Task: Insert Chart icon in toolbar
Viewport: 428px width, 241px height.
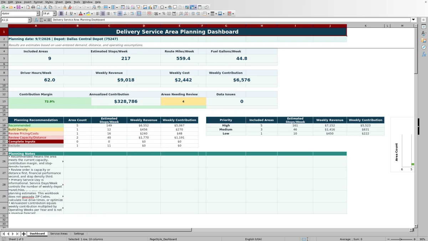Action: (x=150, y=7)
